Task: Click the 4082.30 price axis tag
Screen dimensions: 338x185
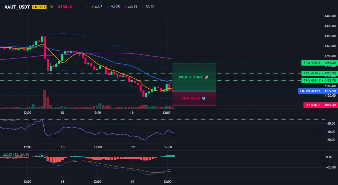Action: [330, 105]
